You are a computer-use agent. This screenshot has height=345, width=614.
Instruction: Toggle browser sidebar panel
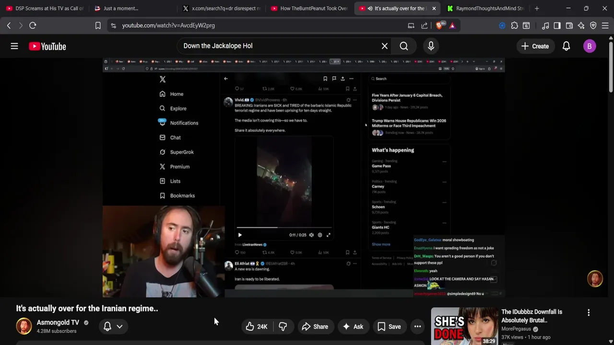click(x=557, y=25)
